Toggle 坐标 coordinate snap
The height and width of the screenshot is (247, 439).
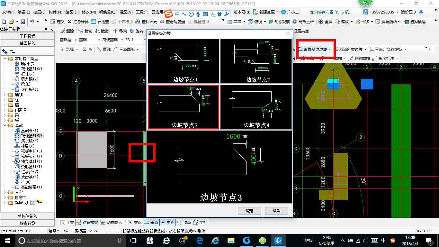(201, 222)
